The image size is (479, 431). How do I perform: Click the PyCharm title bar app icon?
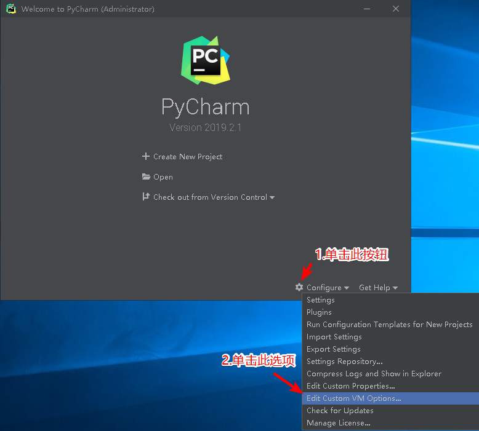click(x=11, y=9)
